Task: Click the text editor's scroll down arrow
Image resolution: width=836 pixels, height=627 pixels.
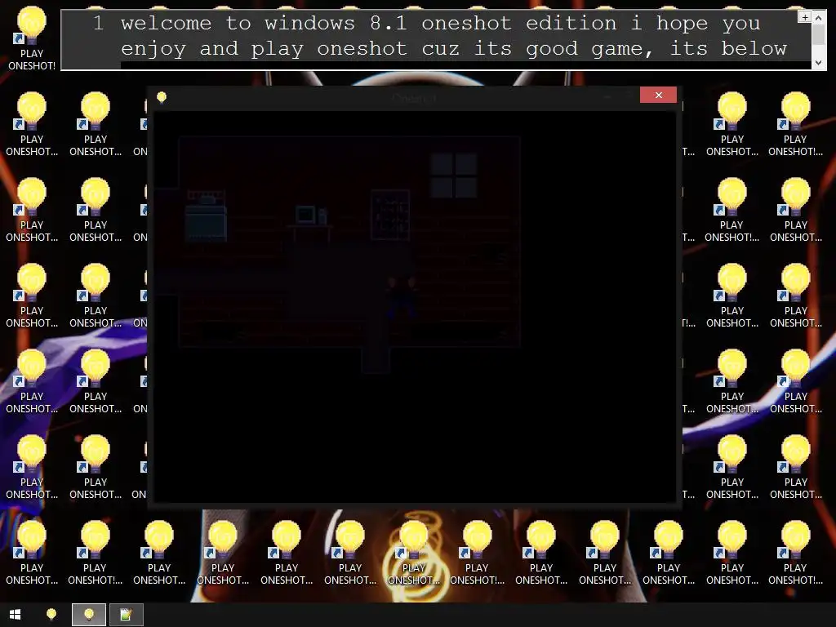Action: 818,62
